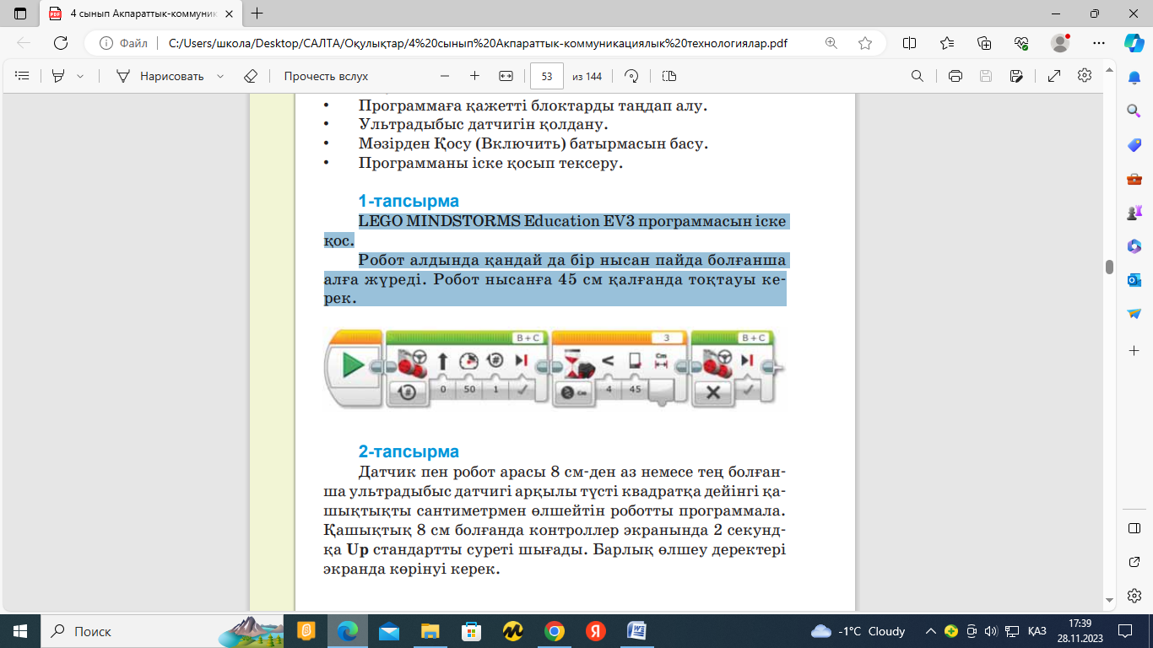The image size is (1153, 648).
Task: Click the 1-тапсырма heading
Action: [409, 202]
